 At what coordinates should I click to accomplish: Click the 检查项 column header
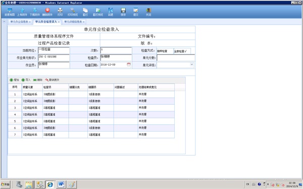coord(56,87)
